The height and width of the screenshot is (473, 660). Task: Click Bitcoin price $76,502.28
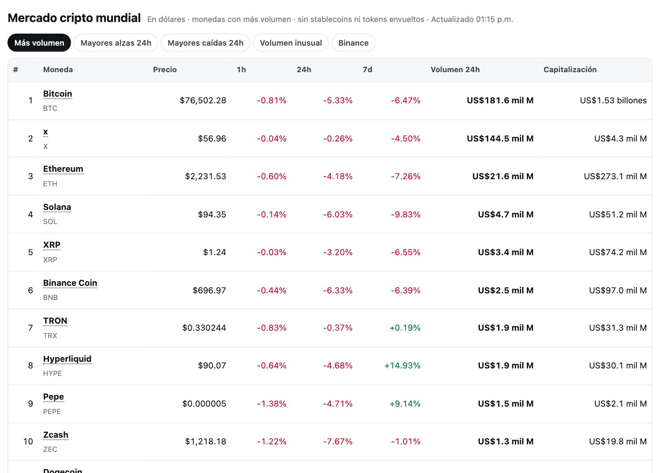203,100
